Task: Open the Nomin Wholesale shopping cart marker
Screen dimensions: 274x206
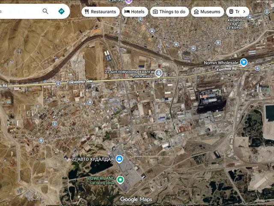Action: pyautogui.click(x=244, y=62)
